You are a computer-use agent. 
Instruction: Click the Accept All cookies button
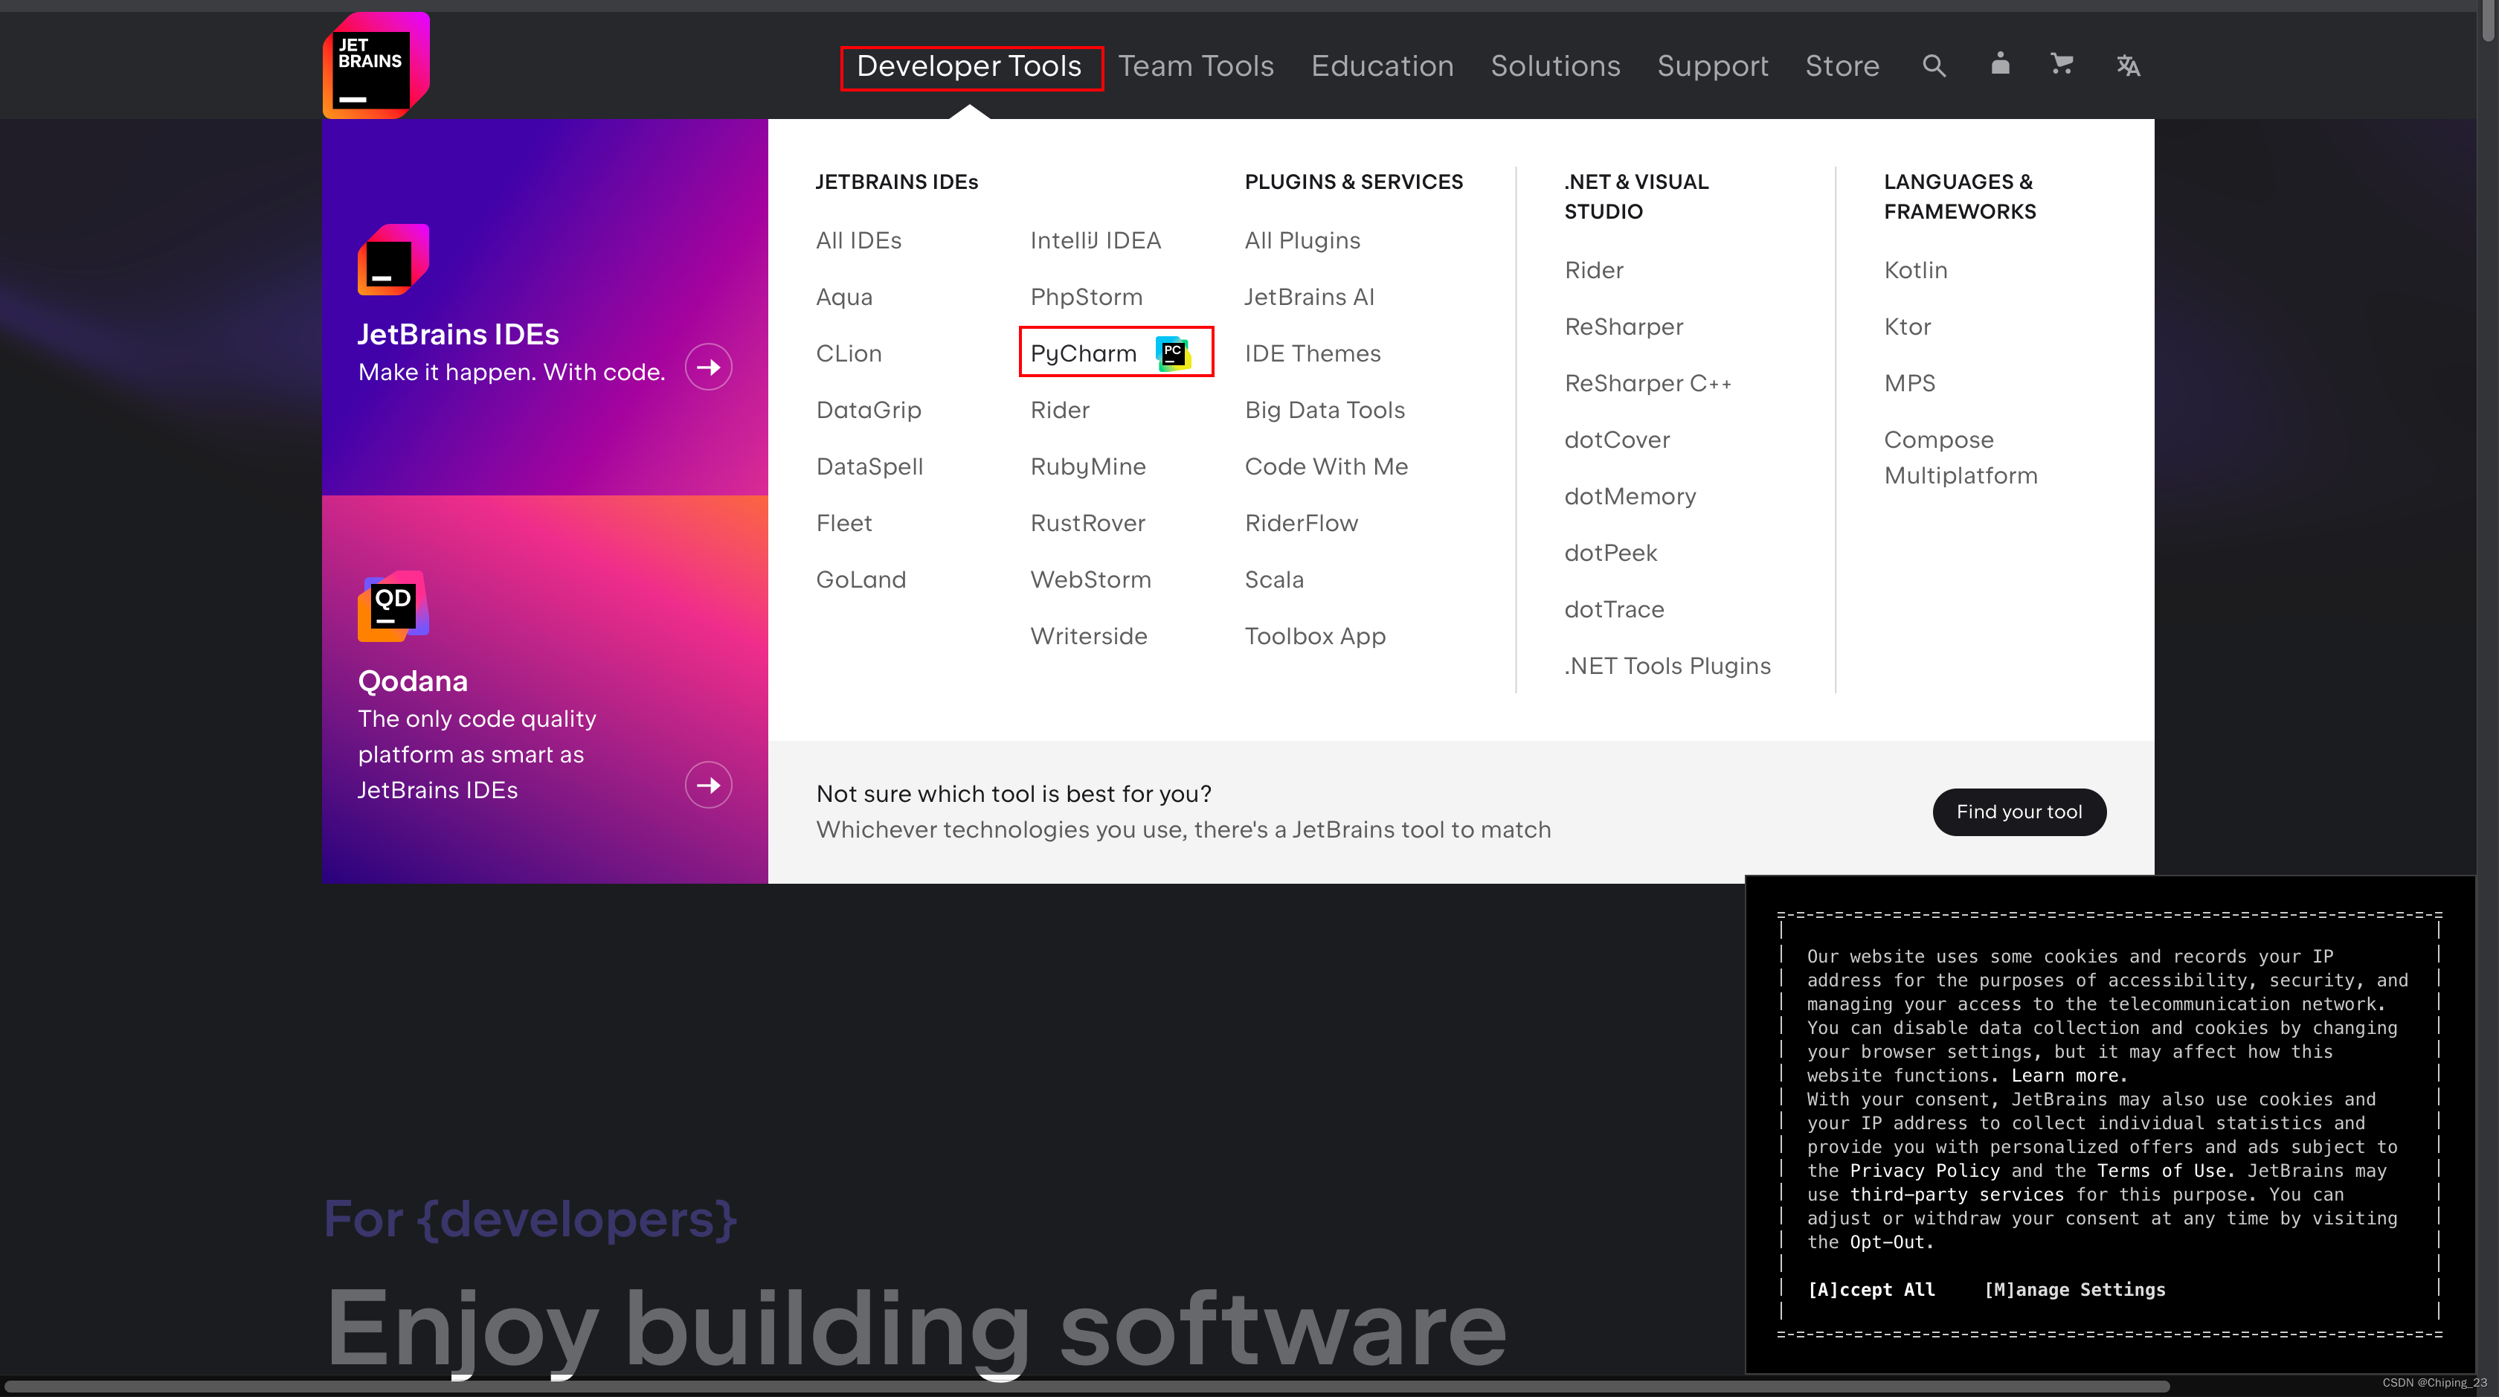[x=1871, y=1289]
